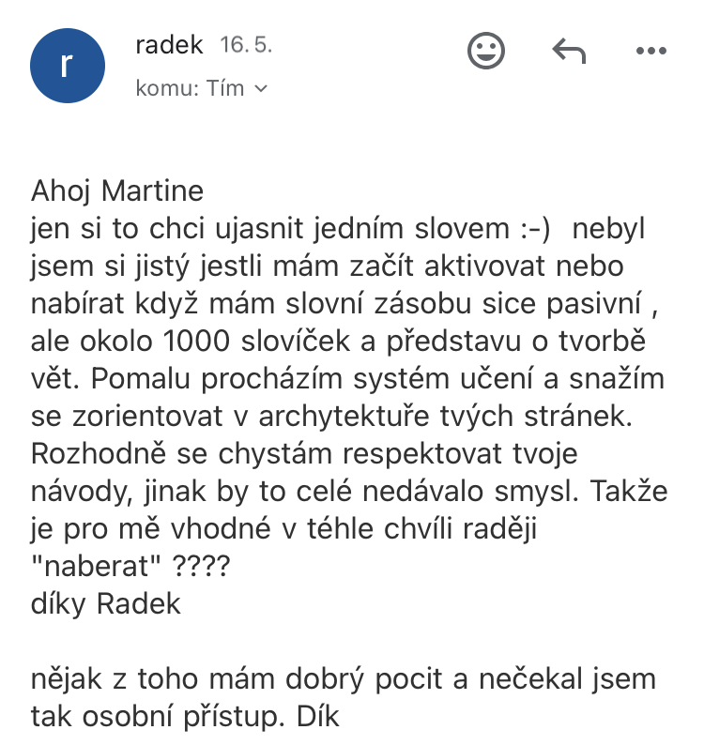Viewport: 704px width, 745px height.
Task: Click the signature line 'díky Radek'
Action: (106, 603)
